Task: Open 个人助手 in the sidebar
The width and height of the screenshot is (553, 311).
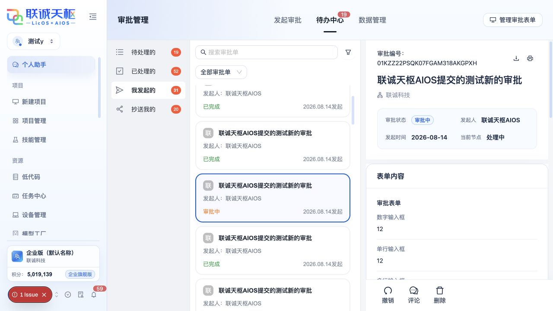Action: point(51,65)
